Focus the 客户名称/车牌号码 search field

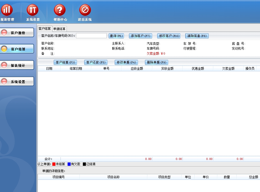(x=91, y=36)
